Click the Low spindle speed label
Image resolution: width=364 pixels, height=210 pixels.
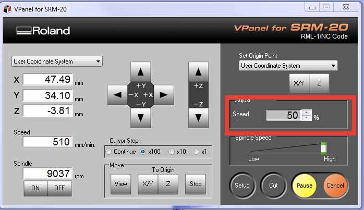253,159
